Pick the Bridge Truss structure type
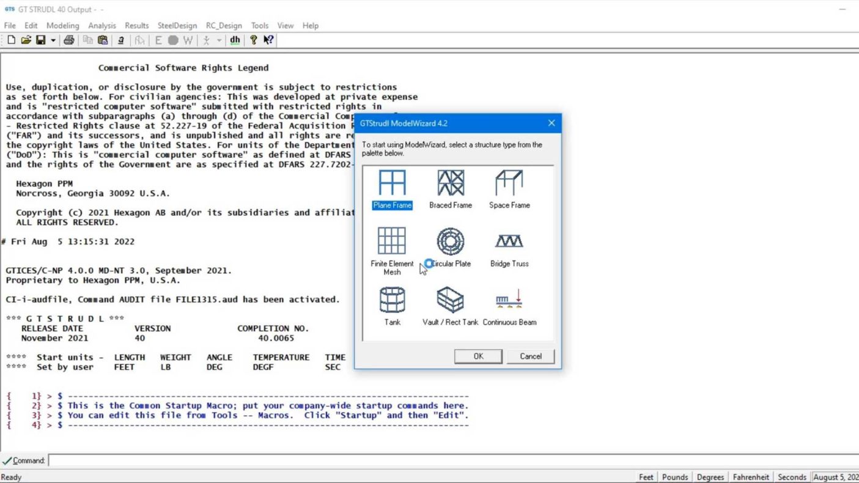The image size is (859, 483). pos(509,248)
